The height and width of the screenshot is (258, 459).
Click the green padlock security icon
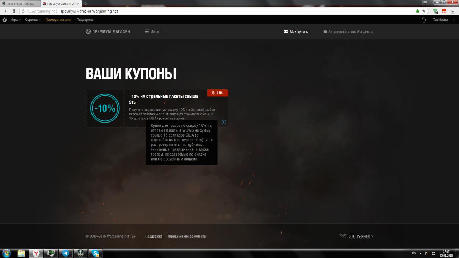coord(417,11)
